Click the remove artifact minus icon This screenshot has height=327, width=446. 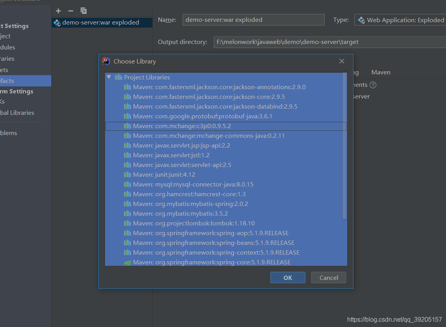(x=71, y=11)
